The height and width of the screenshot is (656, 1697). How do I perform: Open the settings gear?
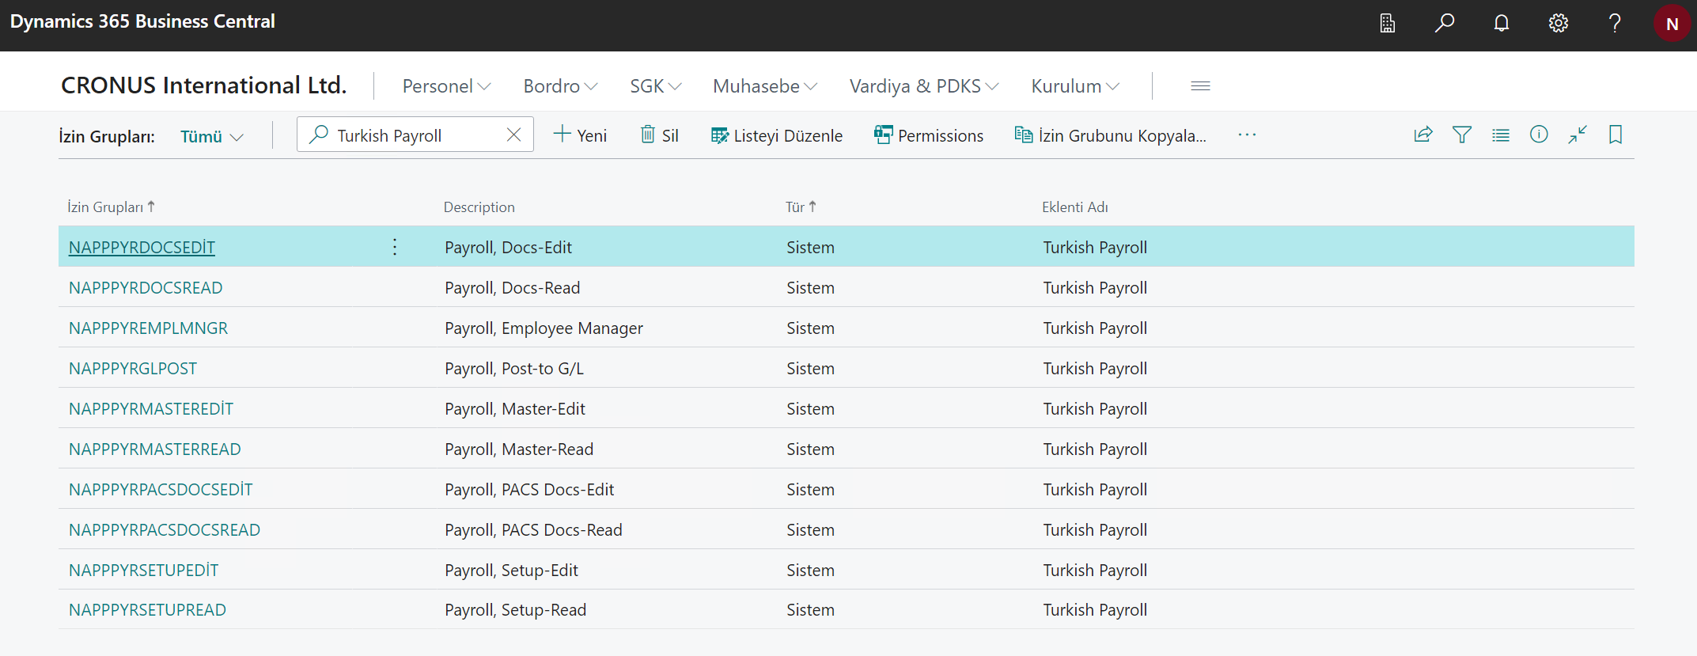coord(1559,23)
